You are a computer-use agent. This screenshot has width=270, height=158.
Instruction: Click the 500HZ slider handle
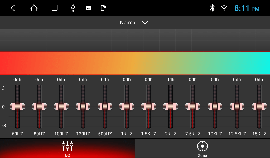tap(105, 106)
